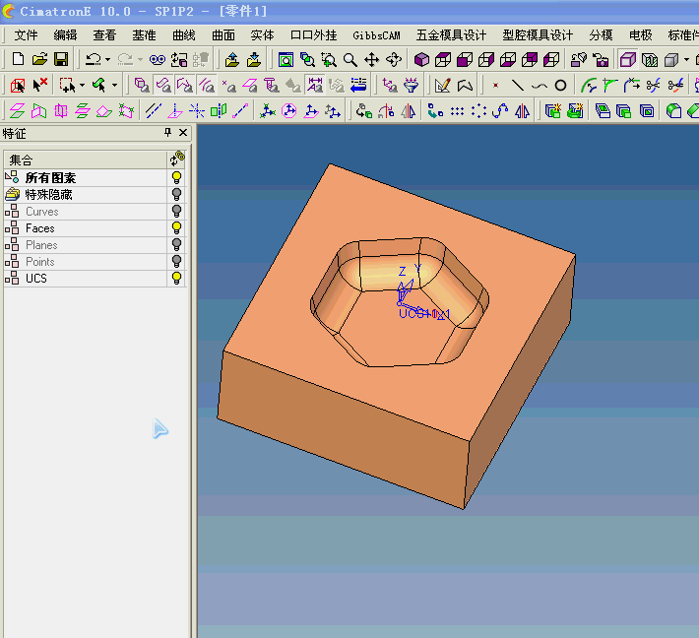Screen dimensions: 699x638
Task: Toggle the light bulb for 特殊隐藏
Action: pyautogui.click(x=176, y=194)
